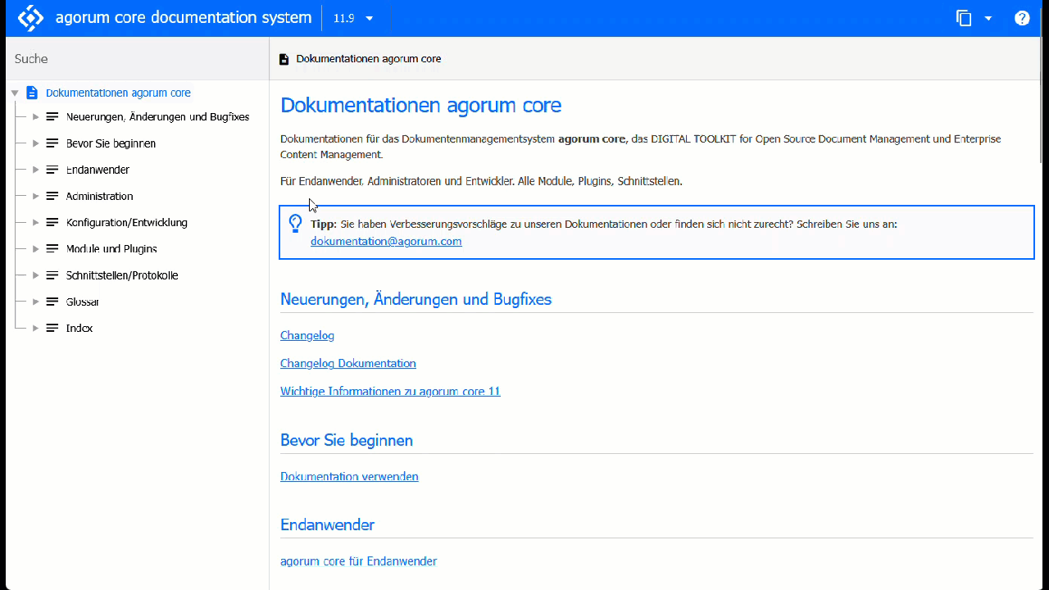The image size is (1049, 590).
Task: Click the lines icon next to Module und Plugins
Action: pos(52,249)
